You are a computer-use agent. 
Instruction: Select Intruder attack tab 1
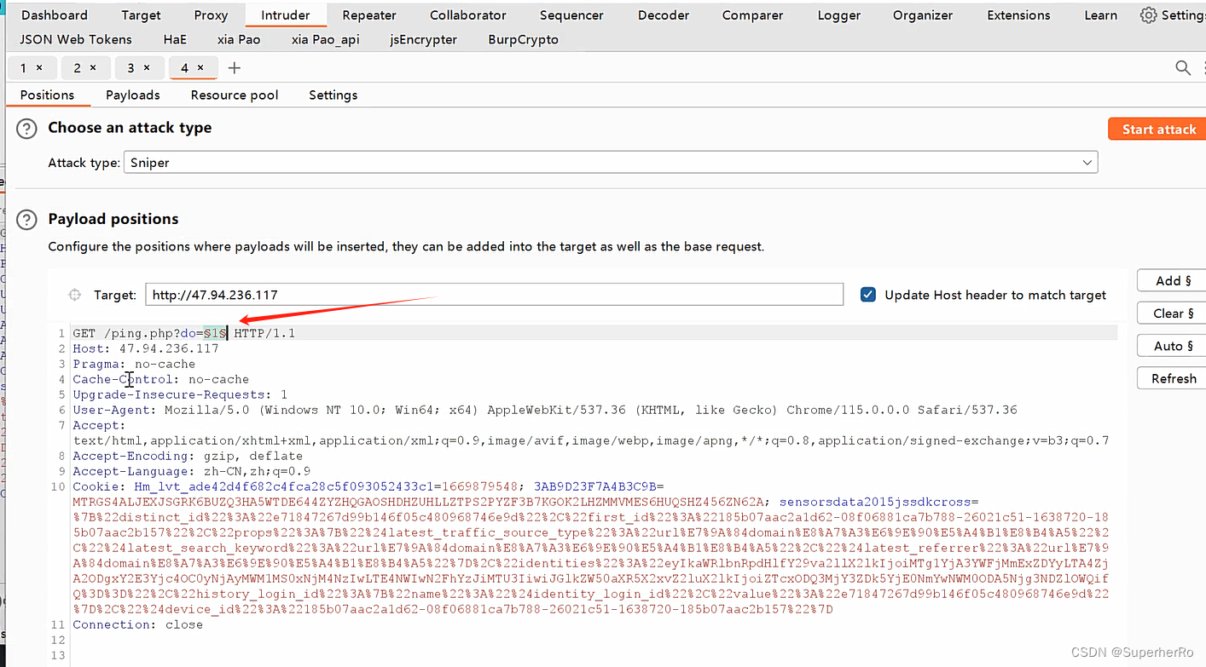coord(24,68)
